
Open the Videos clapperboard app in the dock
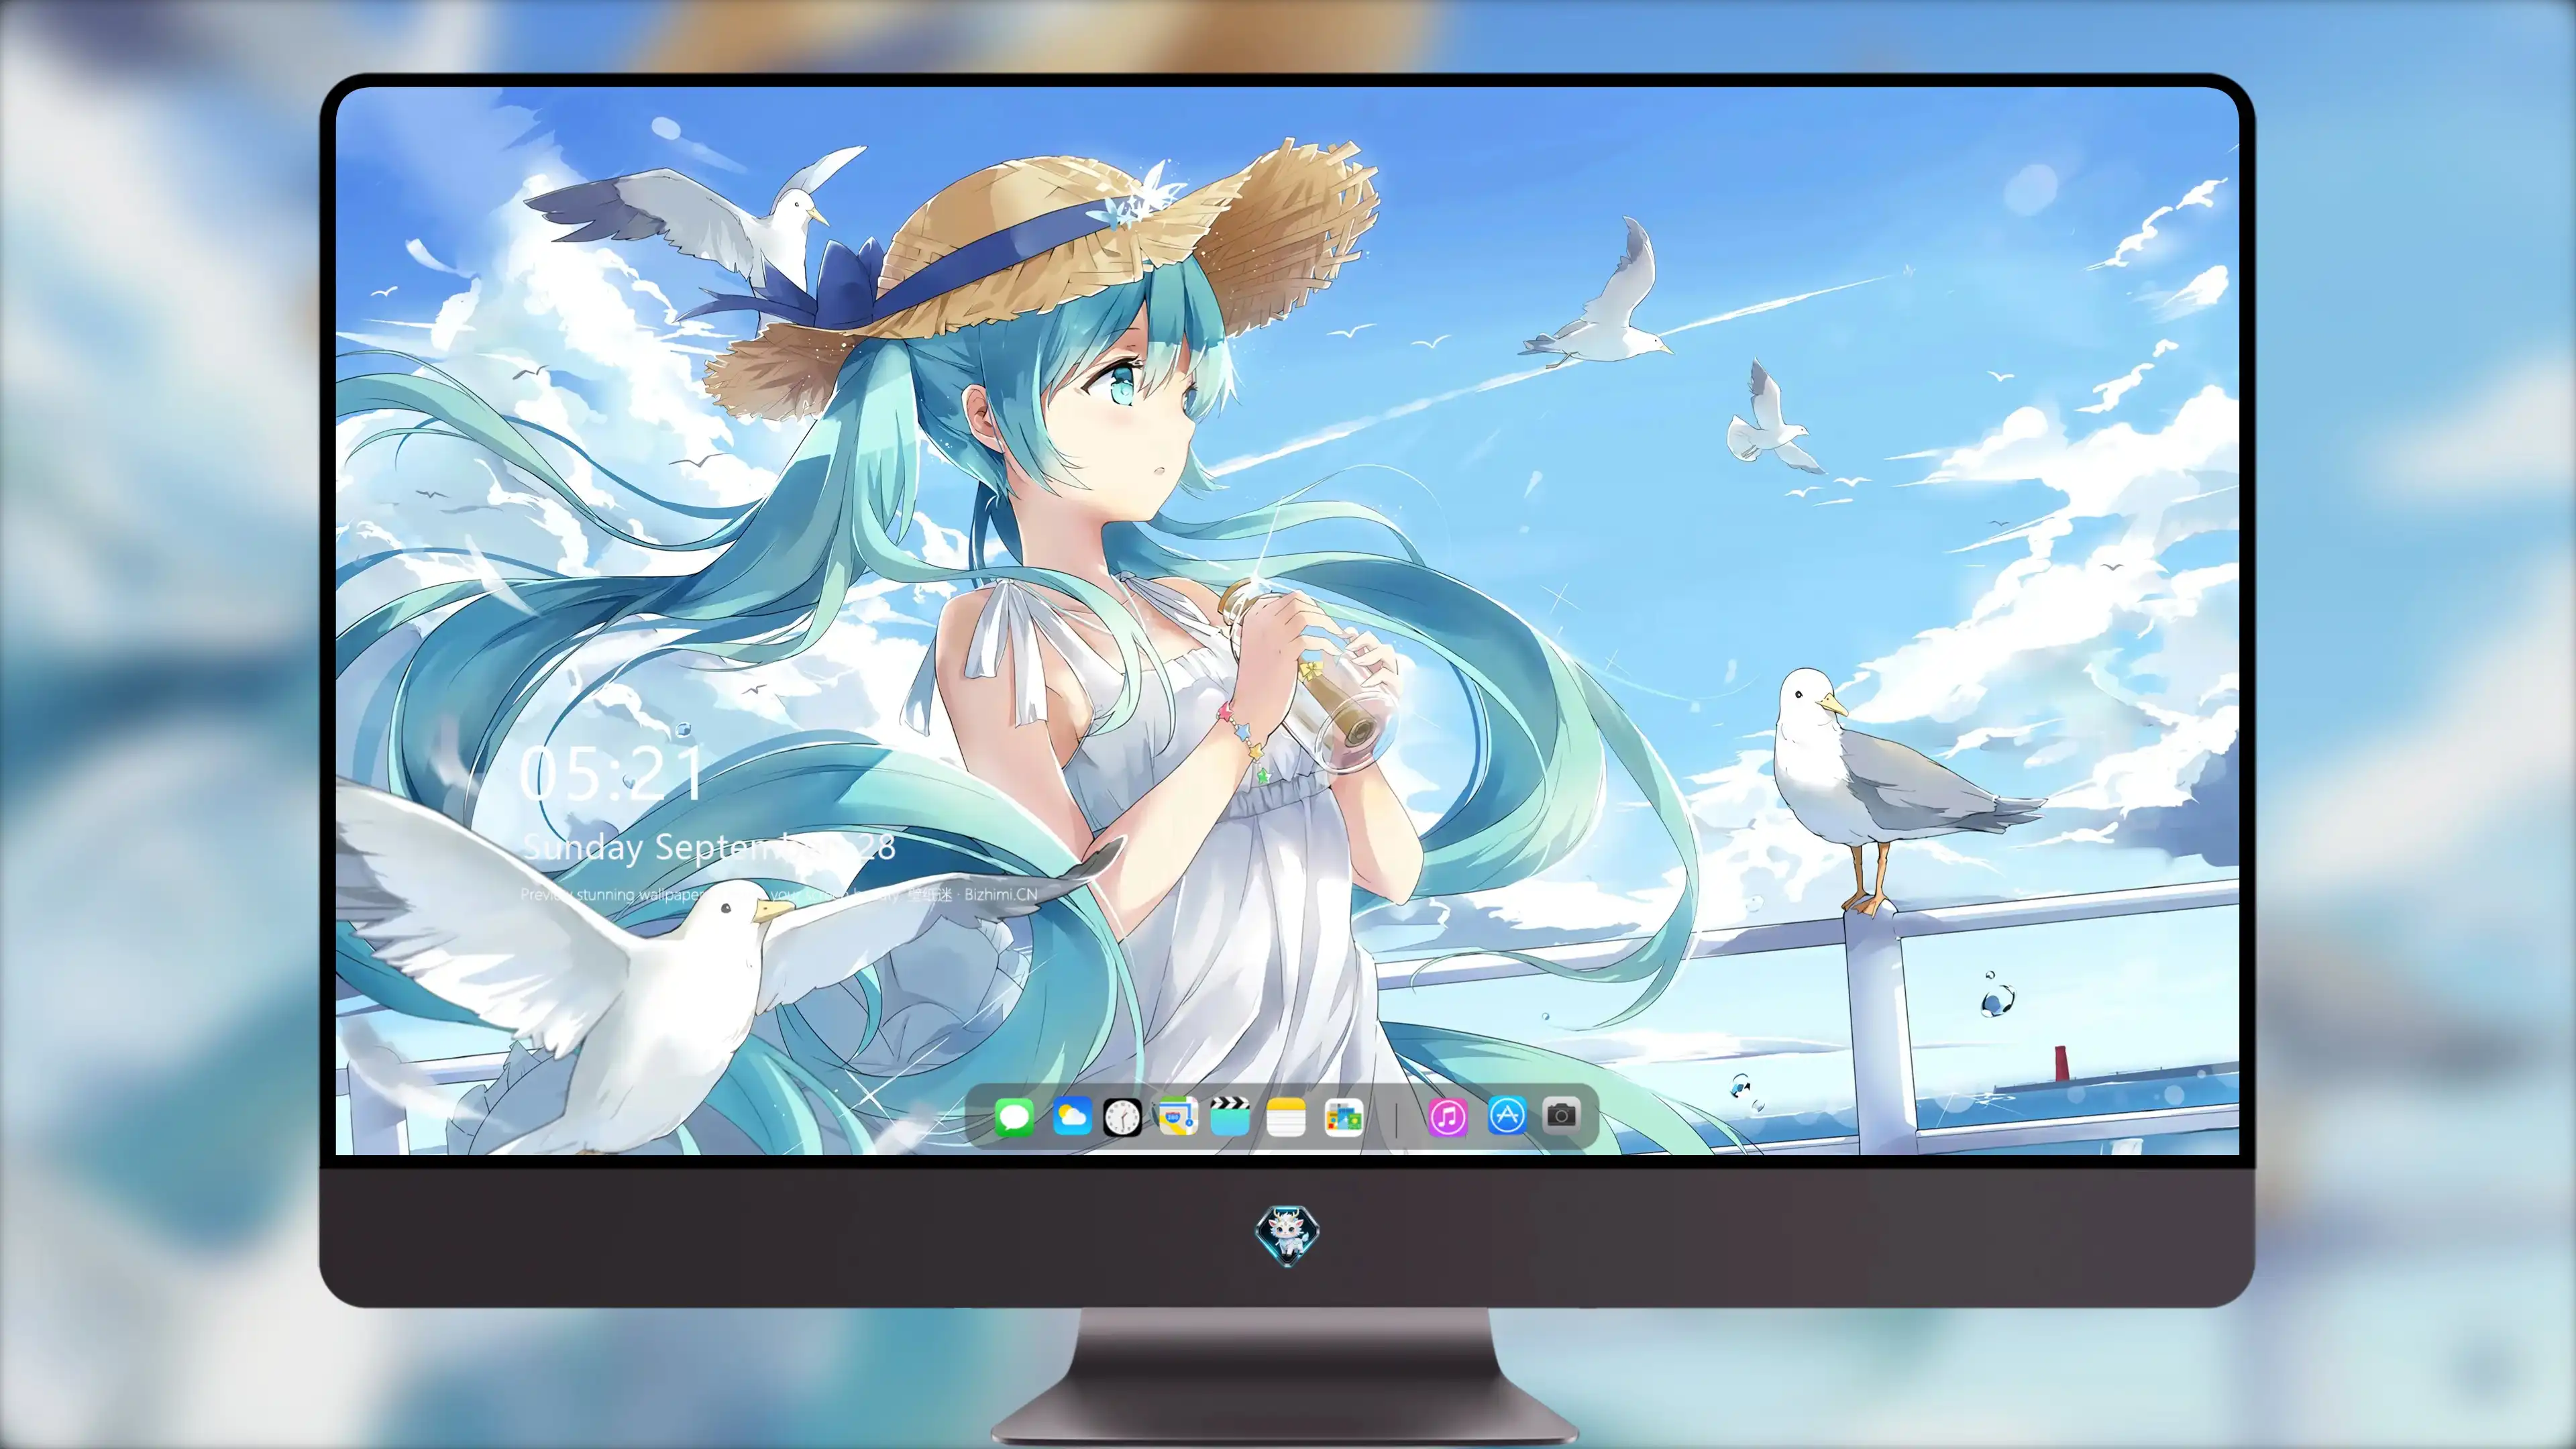coord(1230,1116)
